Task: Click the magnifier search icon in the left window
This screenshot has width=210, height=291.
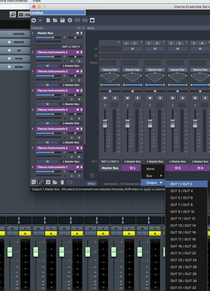Action: [x=13, y=14]
